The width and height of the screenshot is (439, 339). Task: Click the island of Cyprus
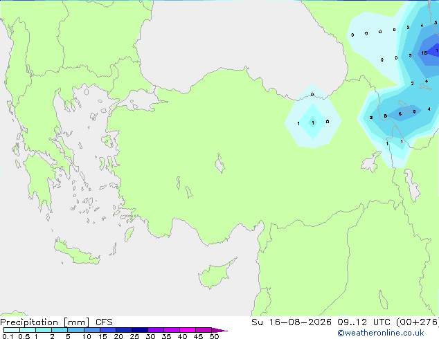pyautogui.click(x=215, y=273)
